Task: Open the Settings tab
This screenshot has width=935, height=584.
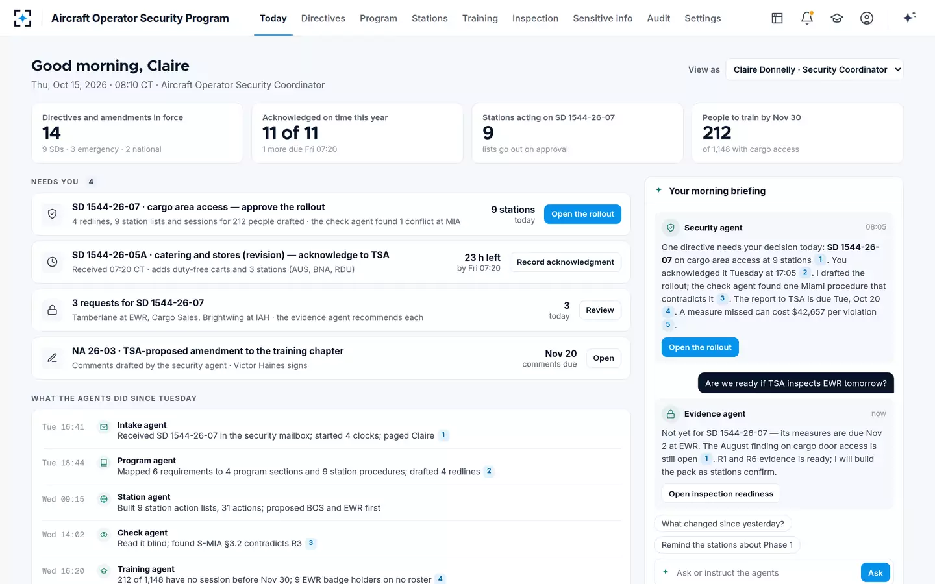Action: point(703,18)
